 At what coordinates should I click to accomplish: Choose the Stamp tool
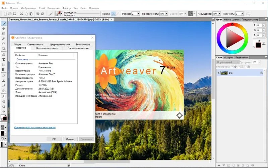4,80
